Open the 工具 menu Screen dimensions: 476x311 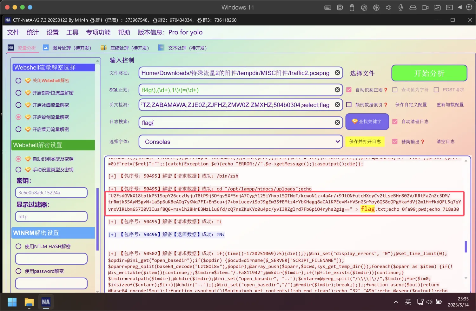[72, 32]
